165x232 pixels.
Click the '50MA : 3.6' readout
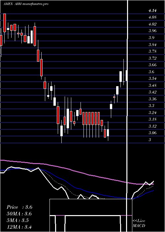[19, 214]
